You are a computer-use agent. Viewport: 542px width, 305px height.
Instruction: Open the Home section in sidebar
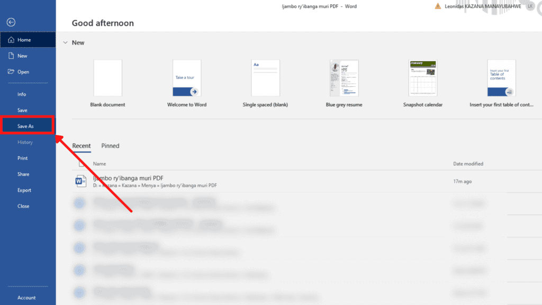pyautogui.click(x=28, y=40)
